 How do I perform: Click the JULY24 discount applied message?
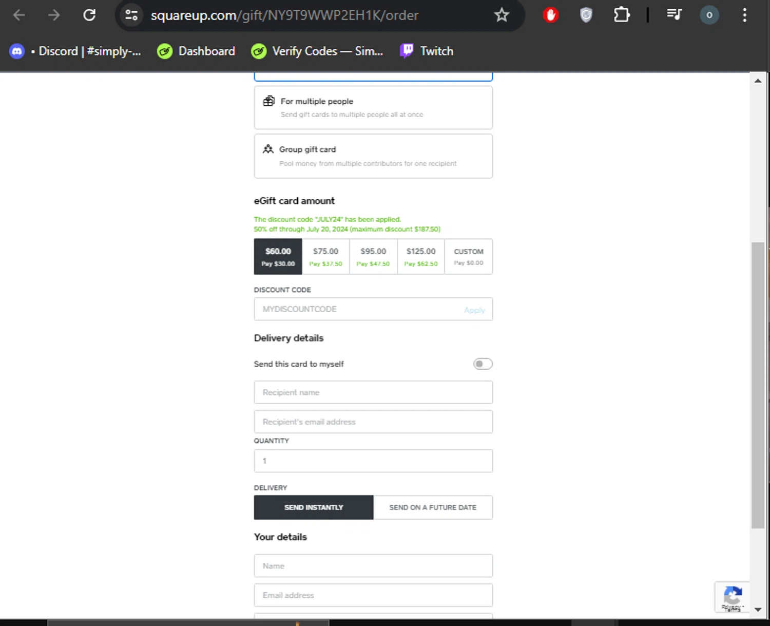coord(328,219)
